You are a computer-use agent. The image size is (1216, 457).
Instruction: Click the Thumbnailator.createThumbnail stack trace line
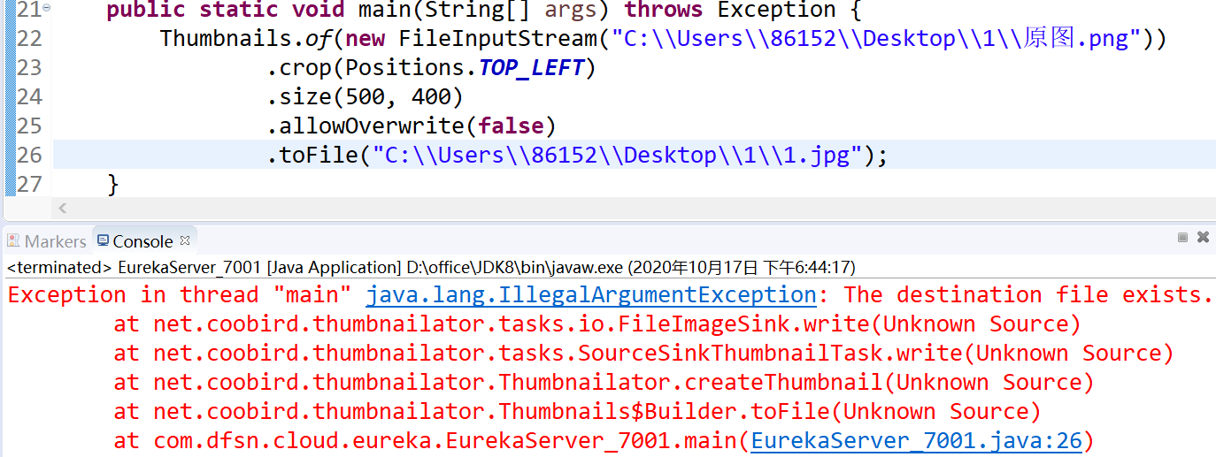(x=604, y=383)
